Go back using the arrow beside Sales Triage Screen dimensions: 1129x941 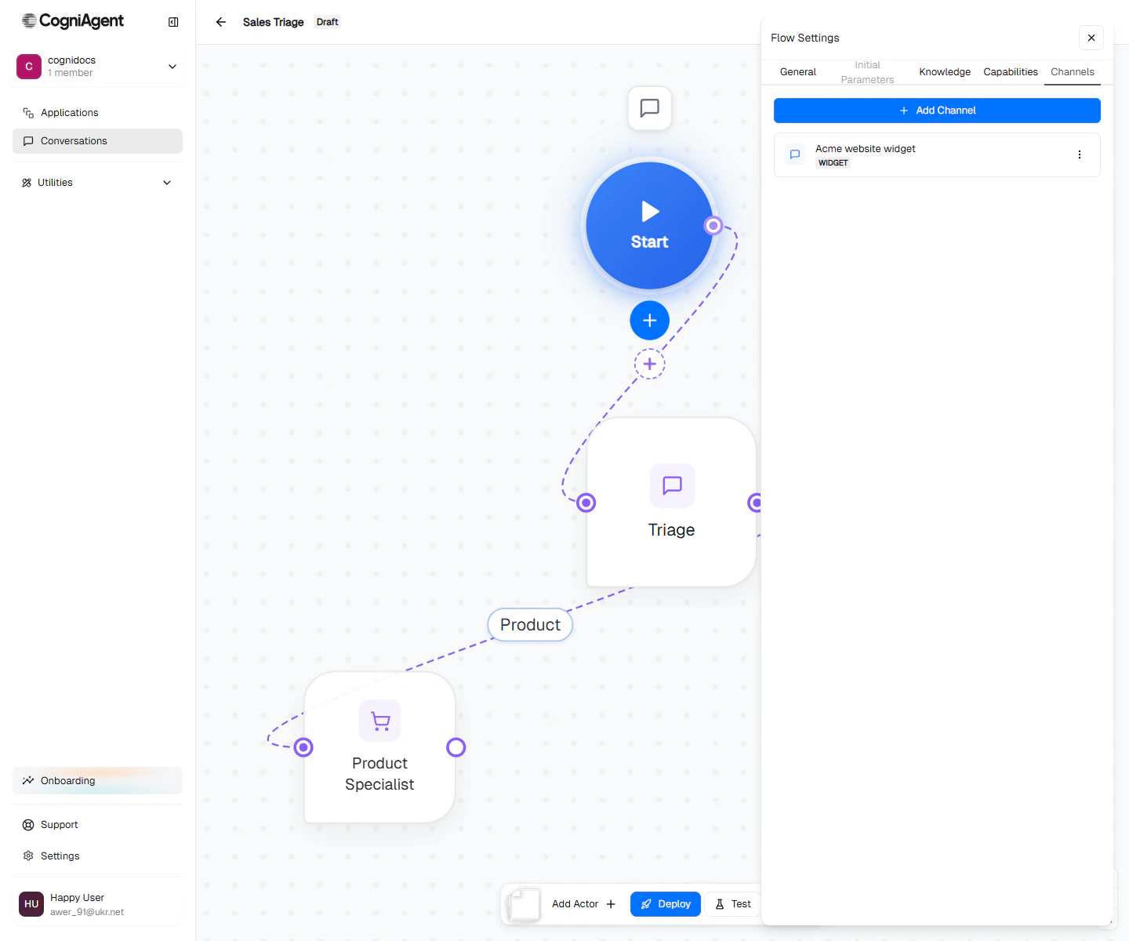221,22
